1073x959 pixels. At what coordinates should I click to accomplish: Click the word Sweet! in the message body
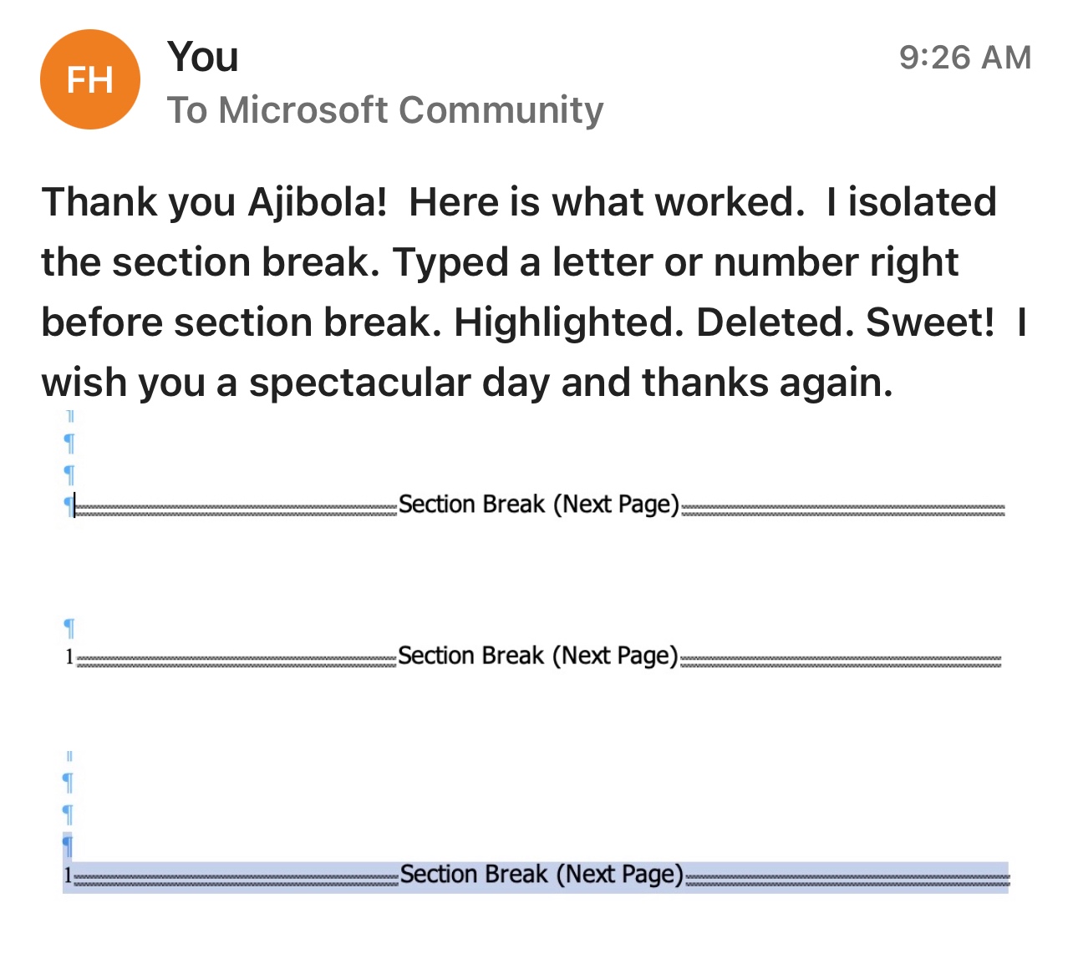tap(930, 322)
